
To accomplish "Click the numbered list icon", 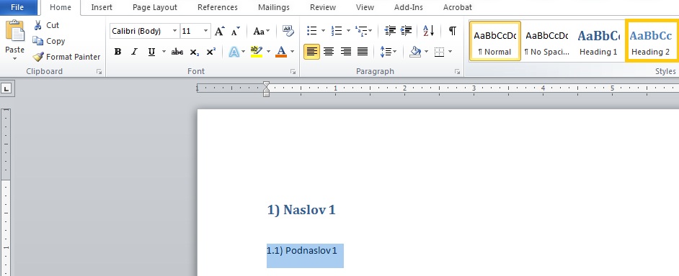I will (337, 31).
